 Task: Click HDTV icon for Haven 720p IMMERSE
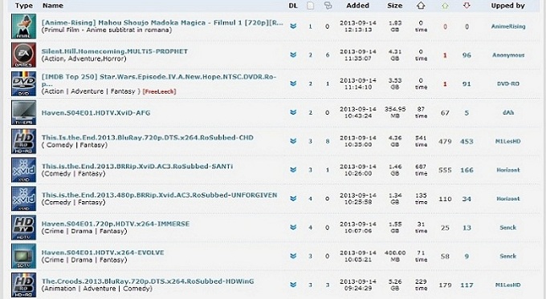click(23, 228)
